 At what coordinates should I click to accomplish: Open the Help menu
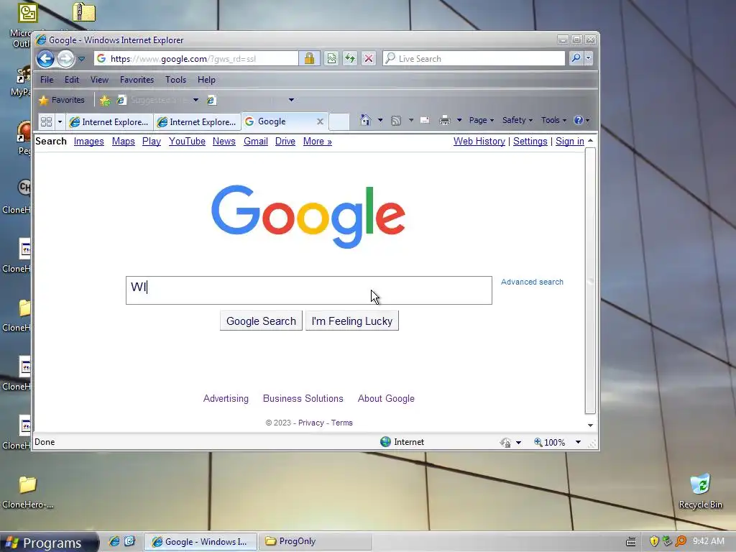click(x=206, y=80)
